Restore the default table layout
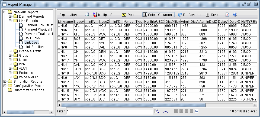260x117 pixels. coord(131,15)
